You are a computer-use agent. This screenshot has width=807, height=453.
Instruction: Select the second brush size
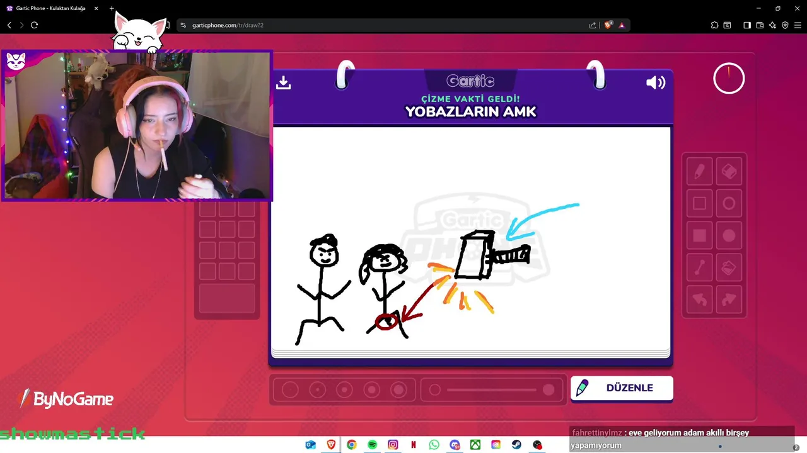[317, 390]
